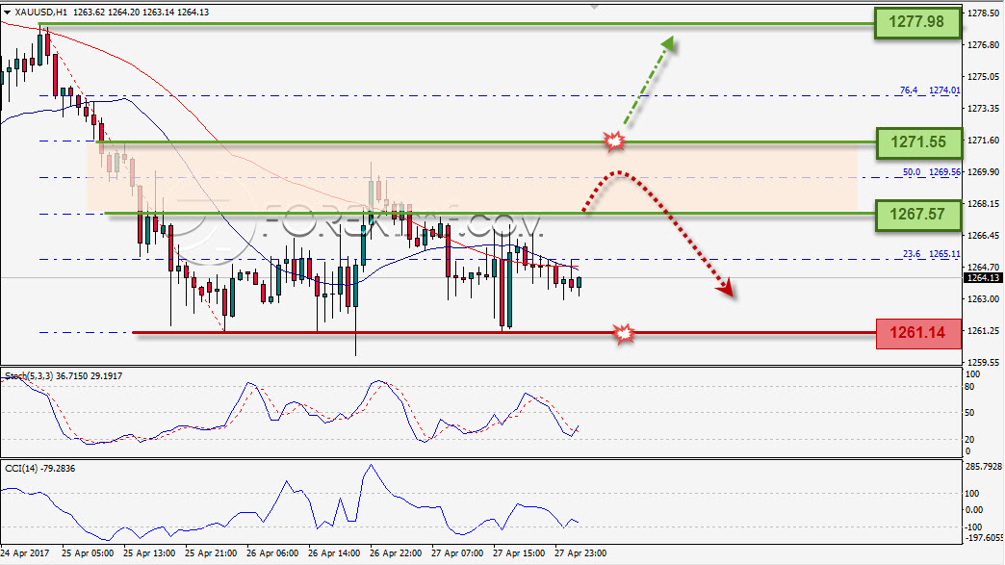
Task: Click time axis label 25 Apr 13:00
Action: [x=149, y=552]
